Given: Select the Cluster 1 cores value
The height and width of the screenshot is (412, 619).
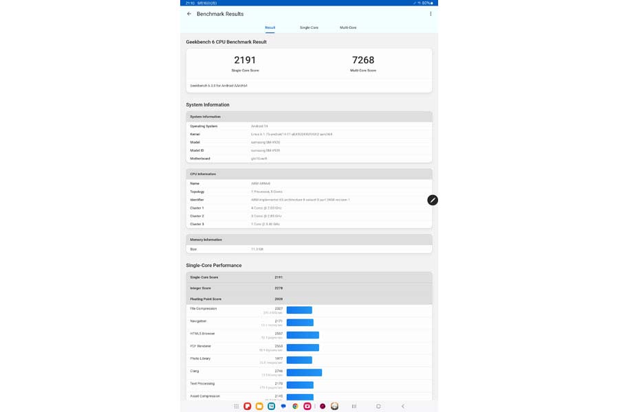Looking at the screenshot, I should [266, 208].
